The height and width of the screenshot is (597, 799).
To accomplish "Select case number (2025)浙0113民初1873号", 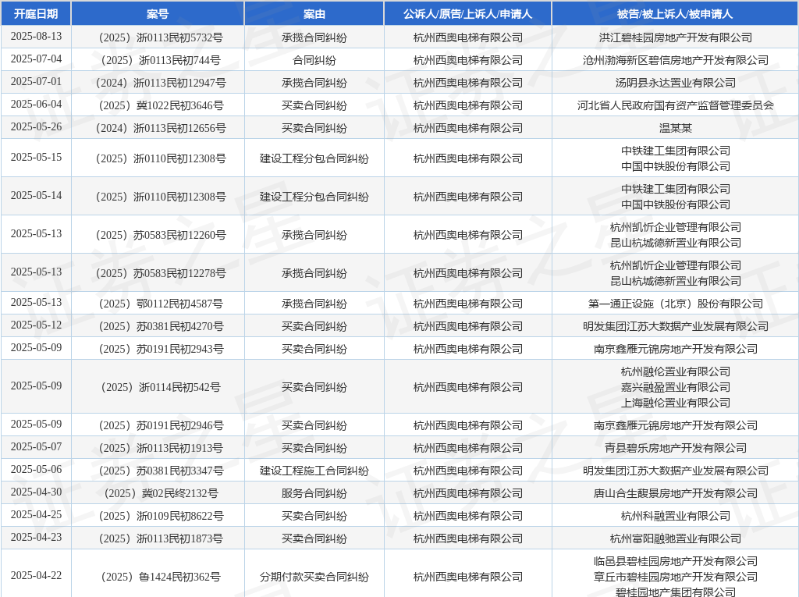I will tap(161, 538).
